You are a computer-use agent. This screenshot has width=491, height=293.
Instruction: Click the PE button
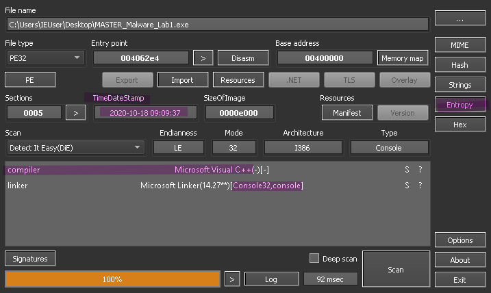pos(30,80)
